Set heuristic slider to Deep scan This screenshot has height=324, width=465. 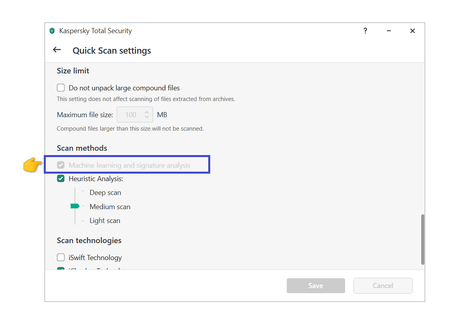coord(105,193)
